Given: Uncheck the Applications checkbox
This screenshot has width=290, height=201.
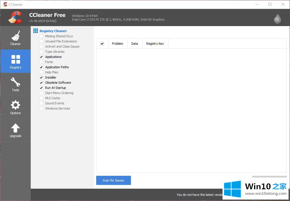Looking at the screenshot, I should click(41, 57).
